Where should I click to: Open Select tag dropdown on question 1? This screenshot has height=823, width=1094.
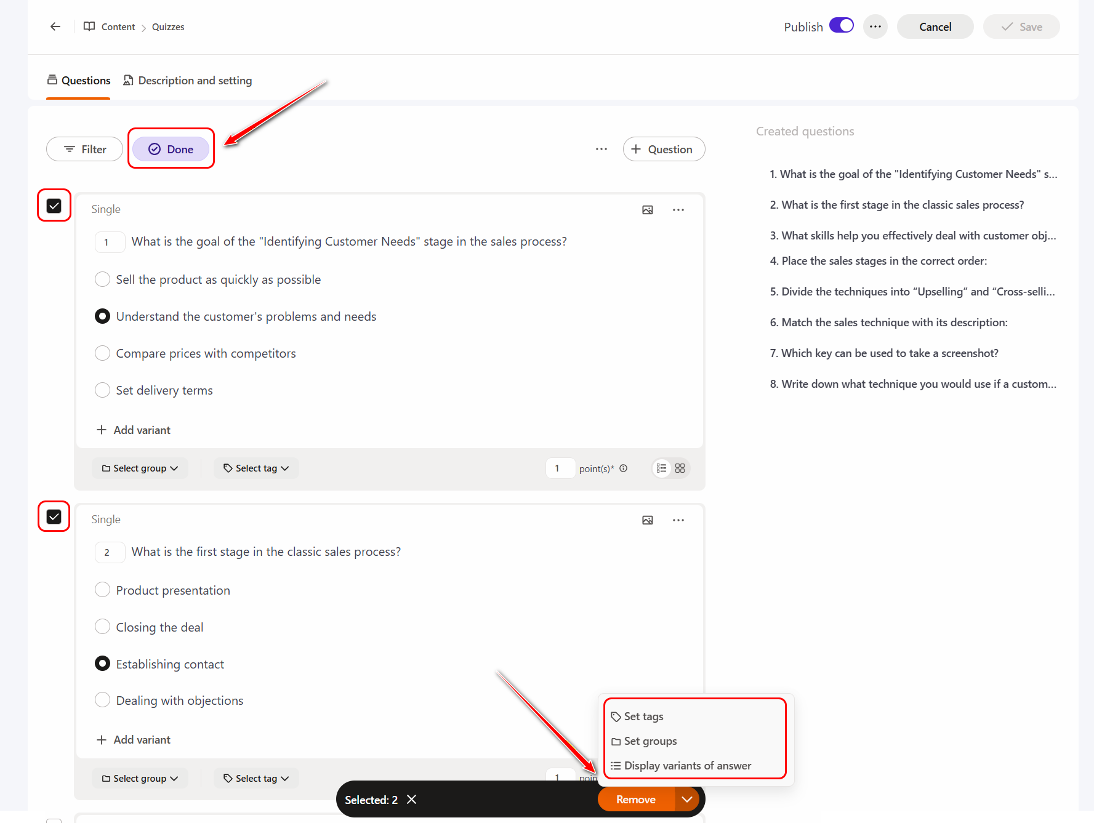pos(256,468)
